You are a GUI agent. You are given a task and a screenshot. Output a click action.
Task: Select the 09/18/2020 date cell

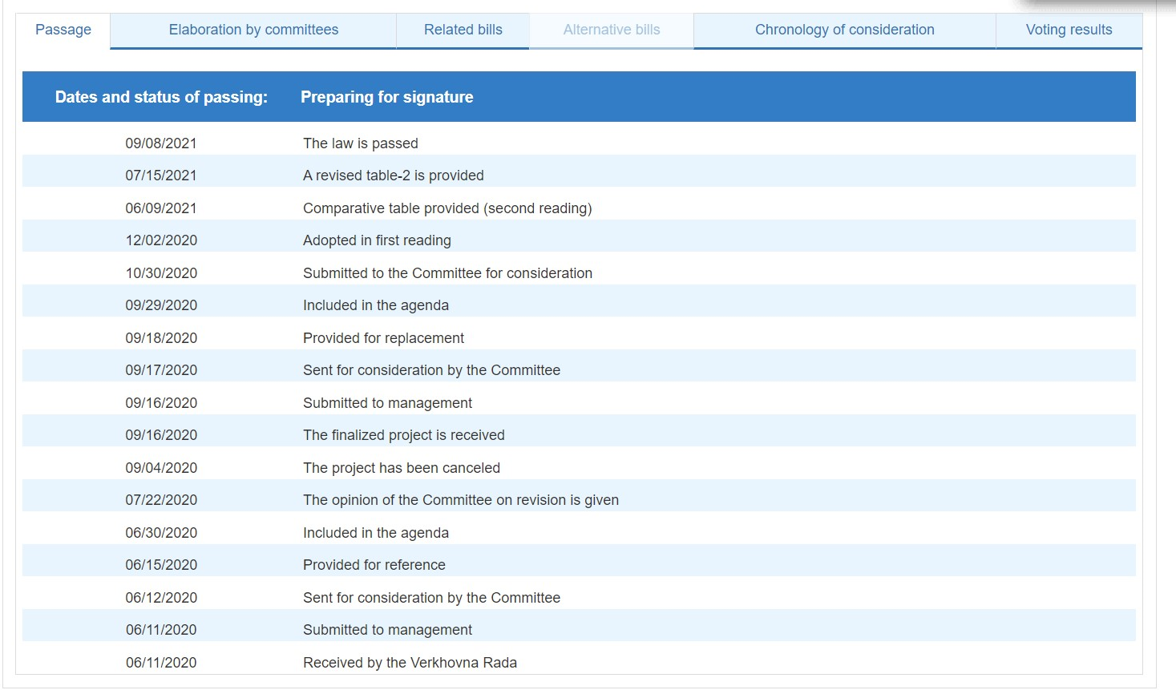coord(161,338)
